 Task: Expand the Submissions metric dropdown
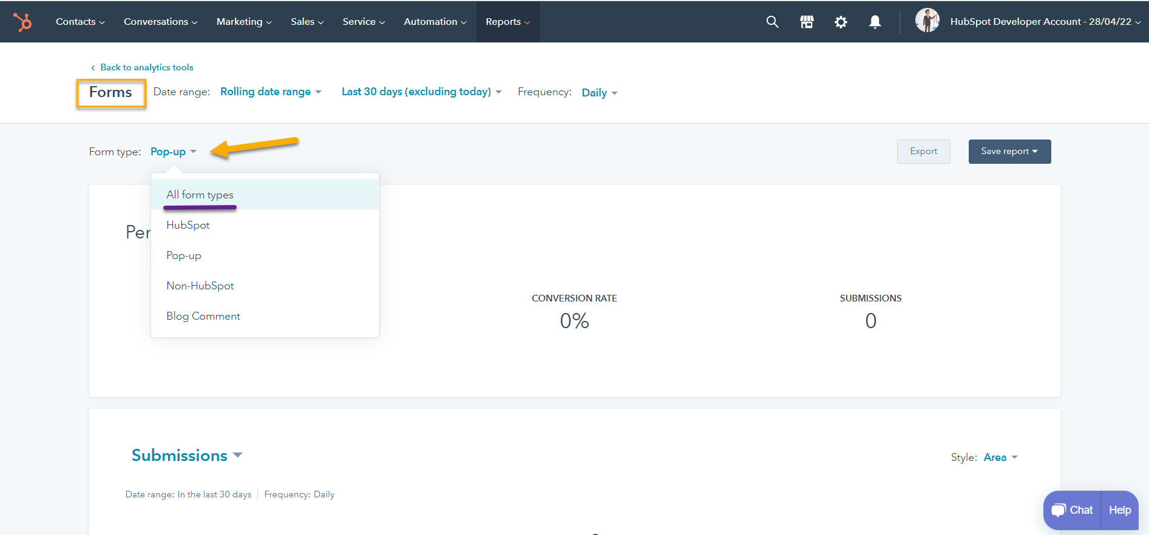187,456
